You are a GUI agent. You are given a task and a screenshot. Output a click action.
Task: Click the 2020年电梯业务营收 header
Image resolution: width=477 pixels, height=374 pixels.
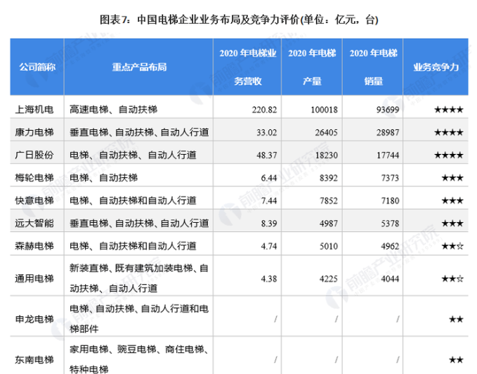click(x=247, y=67)
